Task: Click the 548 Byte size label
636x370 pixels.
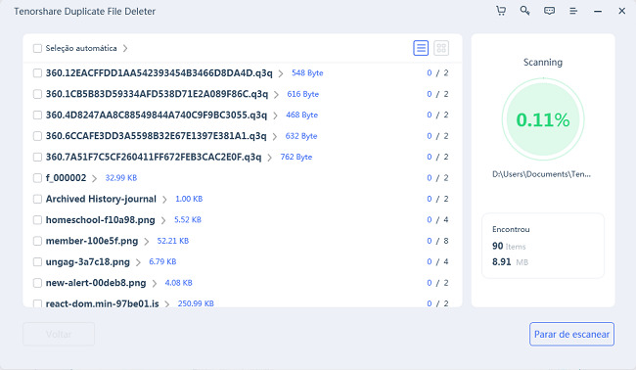Action: coord(307,73)
